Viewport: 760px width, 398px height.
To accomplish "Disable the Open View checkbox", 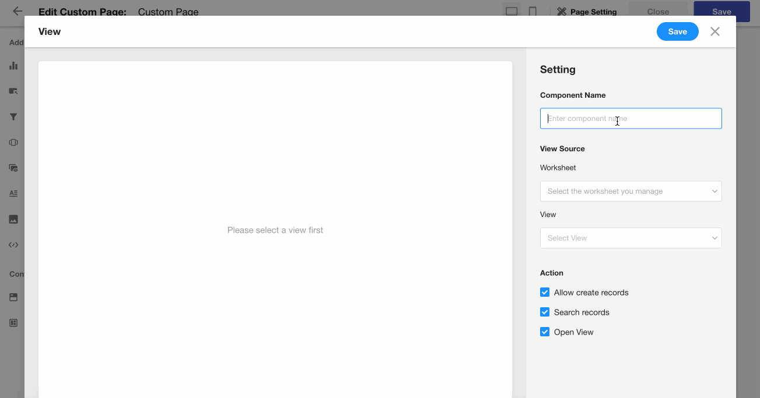I will (x=545, y=332).
